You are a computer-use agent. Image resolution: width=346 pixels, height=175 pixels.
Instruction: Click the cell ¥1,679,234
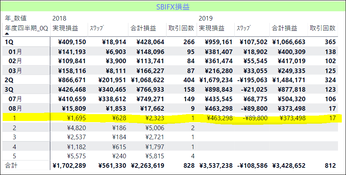(x=216, y=80)
